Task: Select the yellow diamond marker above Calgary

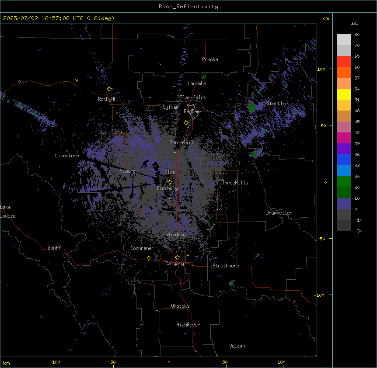Action: [177, 257]
